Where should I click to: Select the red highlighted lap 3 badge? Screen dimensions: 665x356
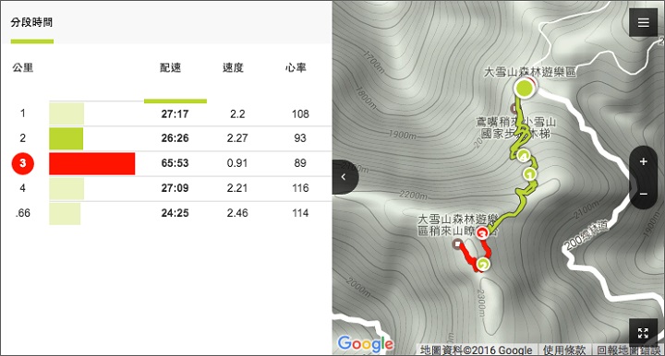23,163
